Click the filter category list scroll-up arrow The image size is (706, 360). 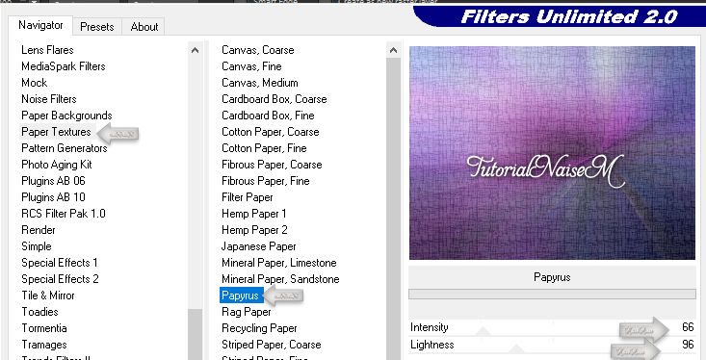pyautogui.click(x=195, y=50)
